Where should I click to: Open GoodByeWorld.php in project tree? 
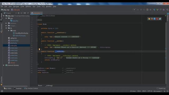coord(22,33)
